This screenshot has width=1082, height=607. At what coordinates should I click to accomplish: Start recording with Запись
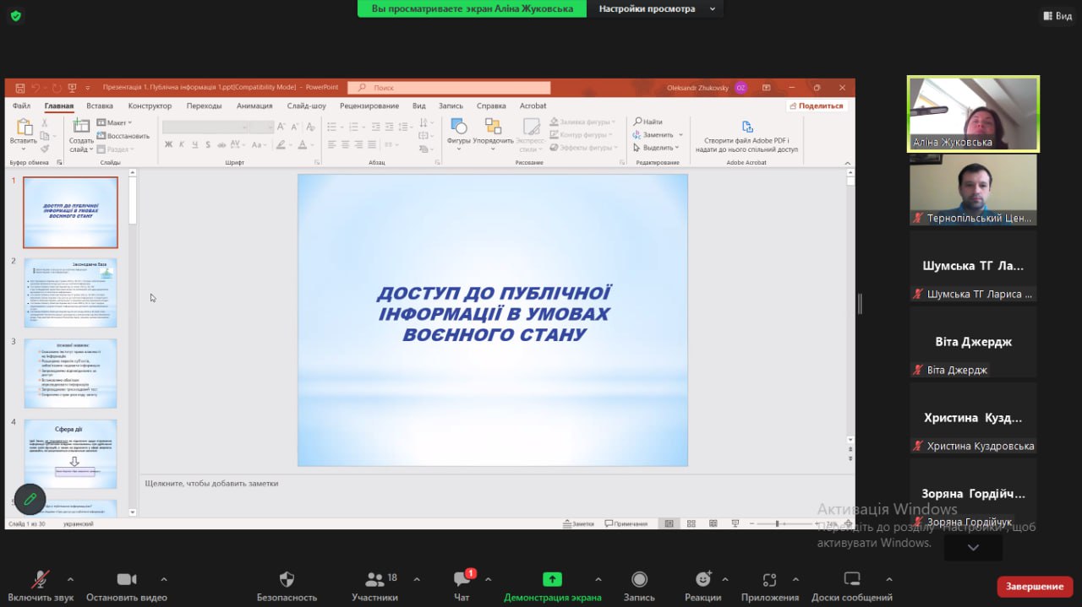tap(639, 585)
